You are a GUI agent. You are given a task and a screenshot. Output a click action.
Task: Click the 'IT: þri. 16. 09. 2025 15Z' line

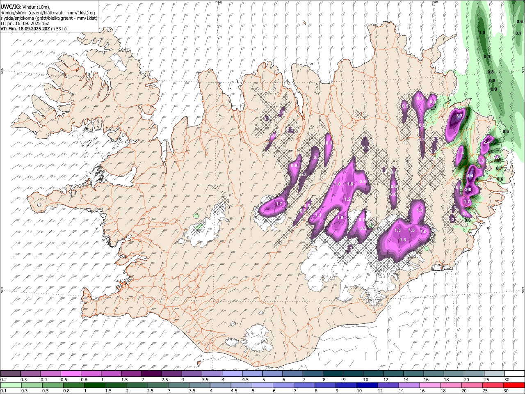[x=25, y=23]
